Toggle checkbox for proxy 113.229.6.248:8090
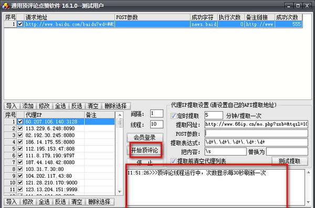 (20, 128)
